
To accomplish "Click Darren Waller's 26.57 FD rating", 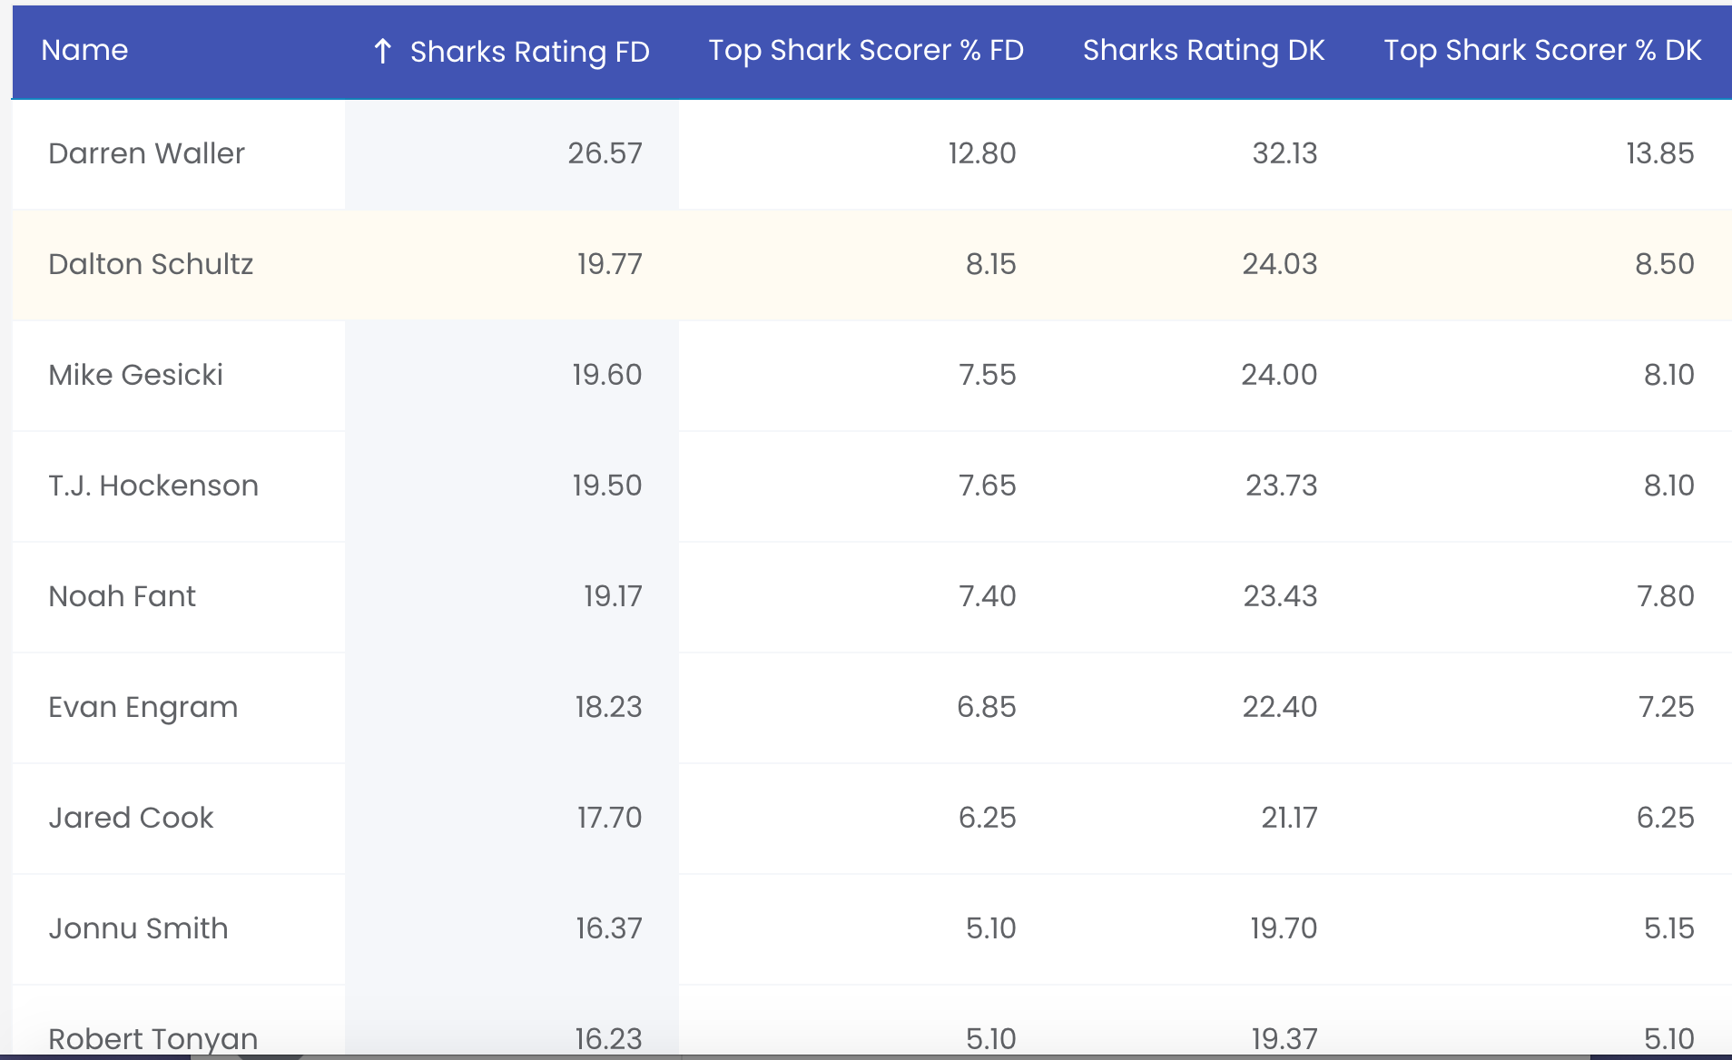I will (x=605, y=153).
